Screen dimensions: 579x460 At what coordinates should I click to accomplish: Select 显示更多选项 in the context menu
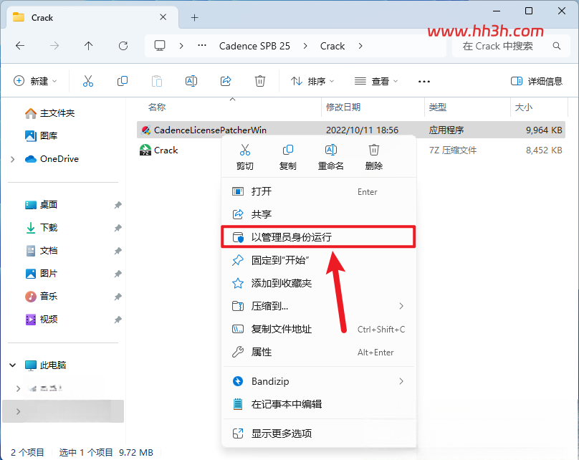[318, 433]
